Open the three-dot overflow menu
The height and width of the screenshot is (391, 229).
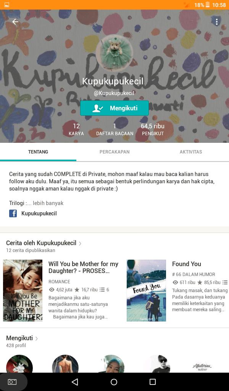(x=216, y=22)
